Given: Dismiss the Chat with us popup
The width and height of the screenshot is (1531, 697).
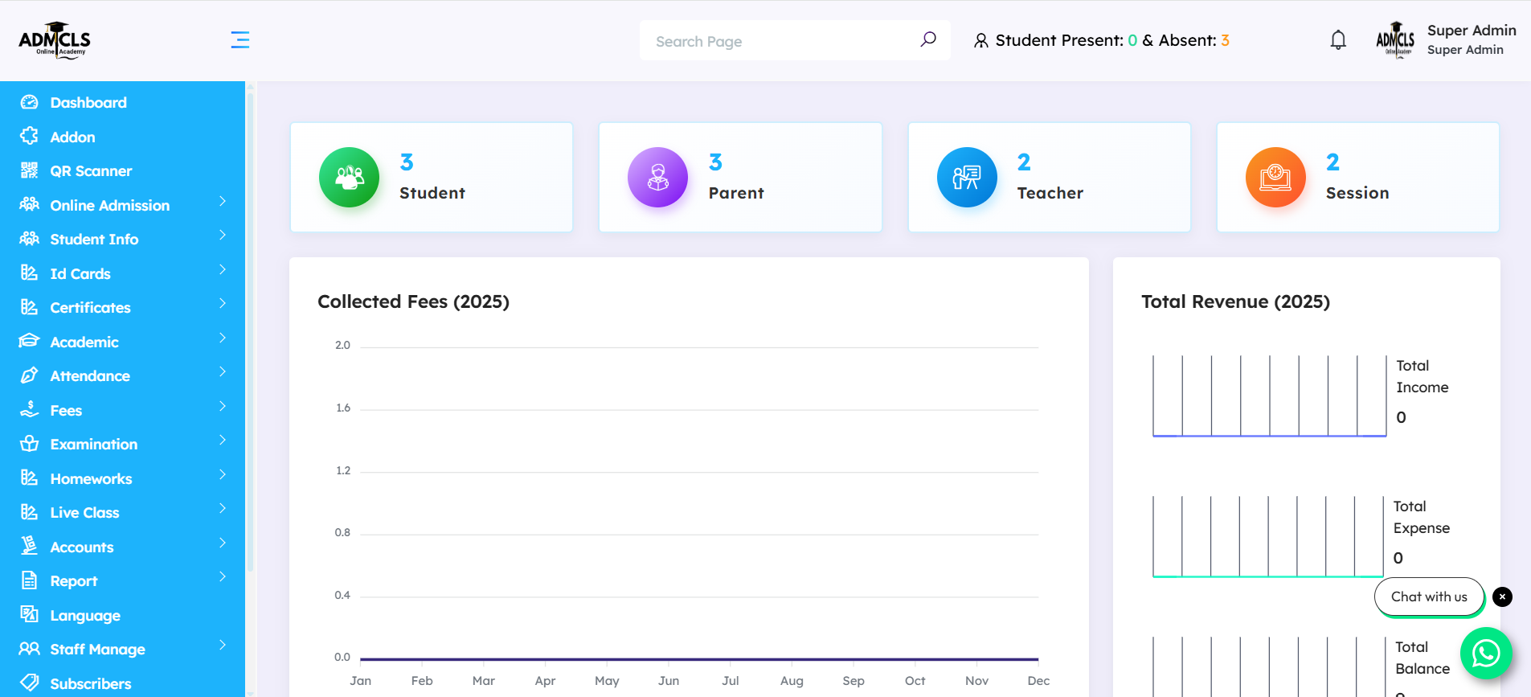Looking at the screenshot, I should tap(1502, 597).
